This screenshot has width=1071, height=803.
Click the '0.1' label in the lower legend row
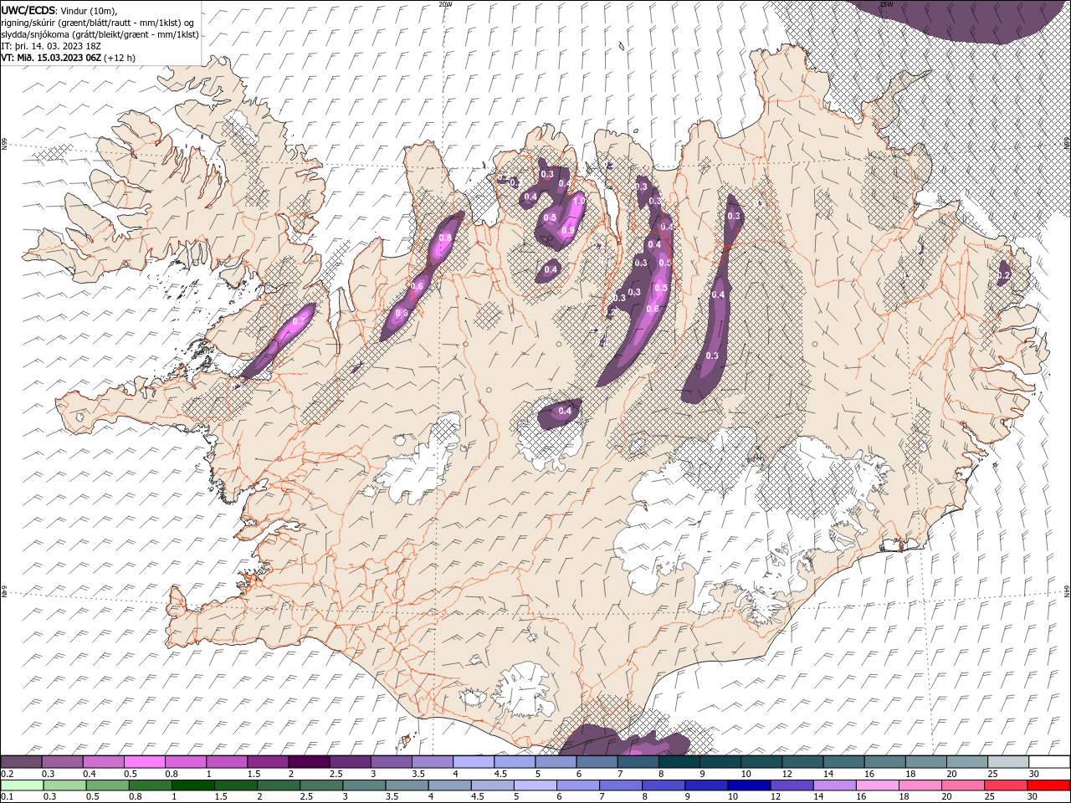6,797
